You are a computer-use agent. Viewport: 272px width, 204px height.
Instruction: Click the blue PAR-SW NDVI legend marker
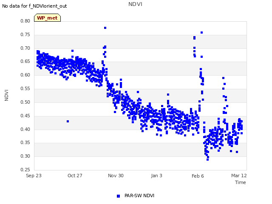[118, 196]
